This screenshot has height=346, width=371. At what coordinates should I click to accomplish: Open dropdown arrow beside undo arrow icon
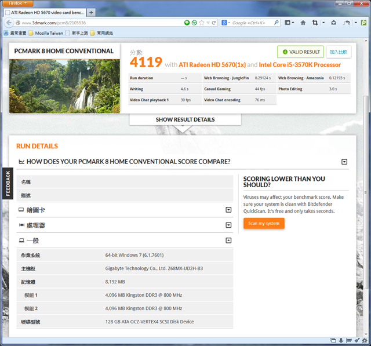point(355,23)
